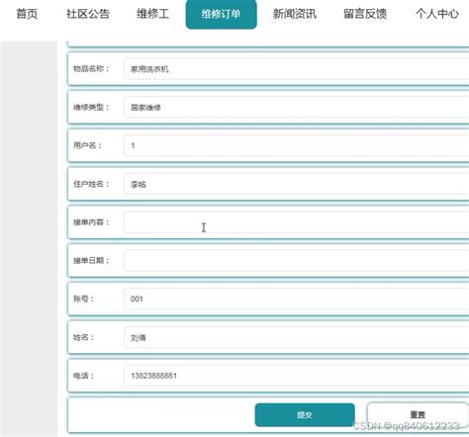Click the empty 接单内容 input field
This screenshot has width=469, height=437.
point(297,222)
